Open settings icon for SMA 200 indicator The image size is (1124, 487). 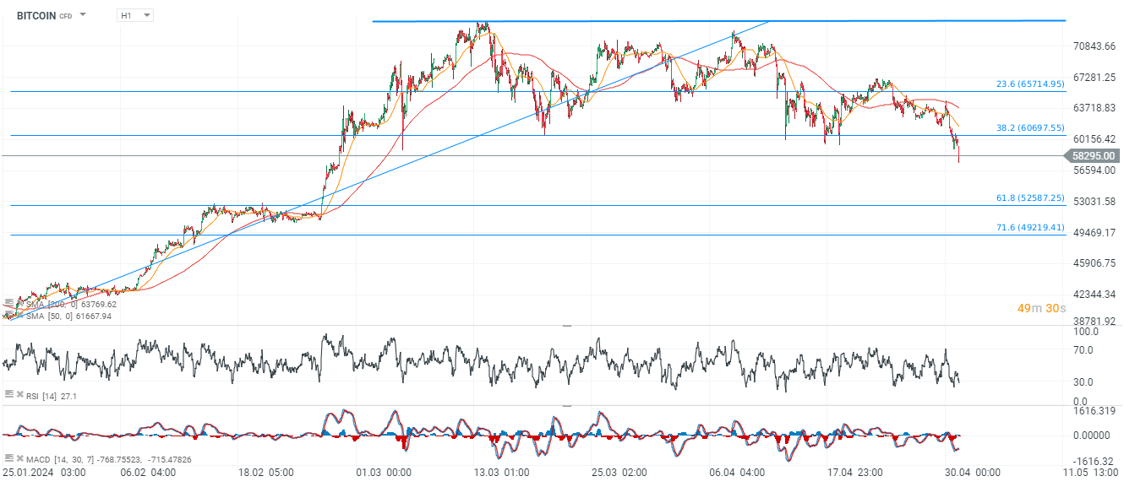tap(8, 304)
